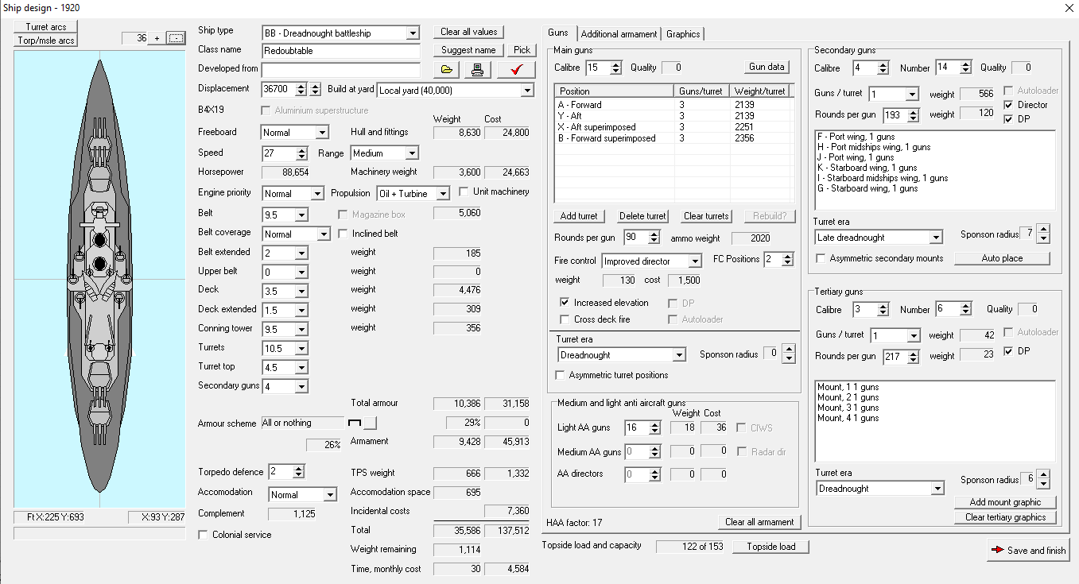1079x584 pixels.
Task: Click the printer icon to print design
Action: [476, 70]
